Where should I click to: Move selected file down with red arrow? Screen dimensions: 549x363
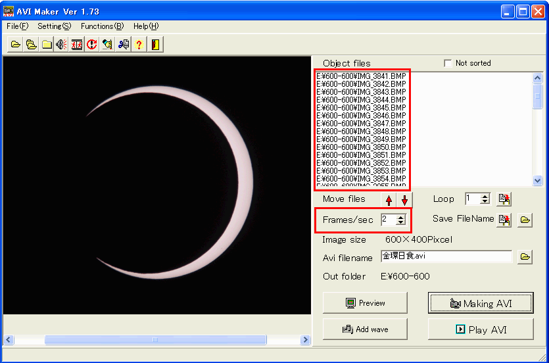[x=404, y=200]
